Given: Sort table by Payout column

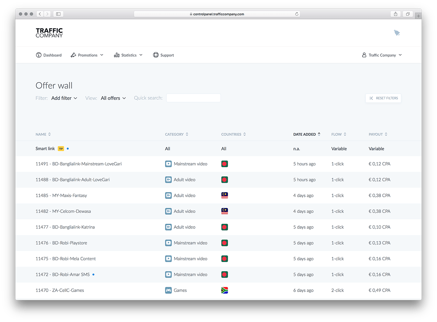Looking at the screenshot, I should pos(378,134).
